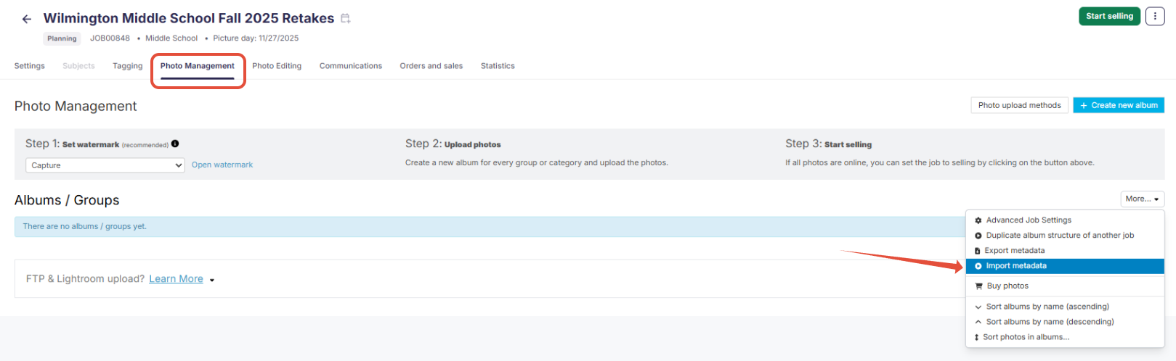Click the ascending sort chevron icon
Image resolution: width=1176 pixels, height=361 pixels.
click(978, 307)
